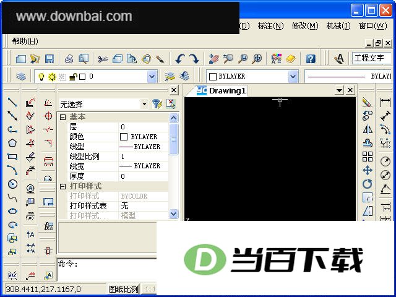Viewport: 396px width, 297px height.
Task: Toggle the select objects icon in properties
Action: pyautogui.click(x=171, y=104)
